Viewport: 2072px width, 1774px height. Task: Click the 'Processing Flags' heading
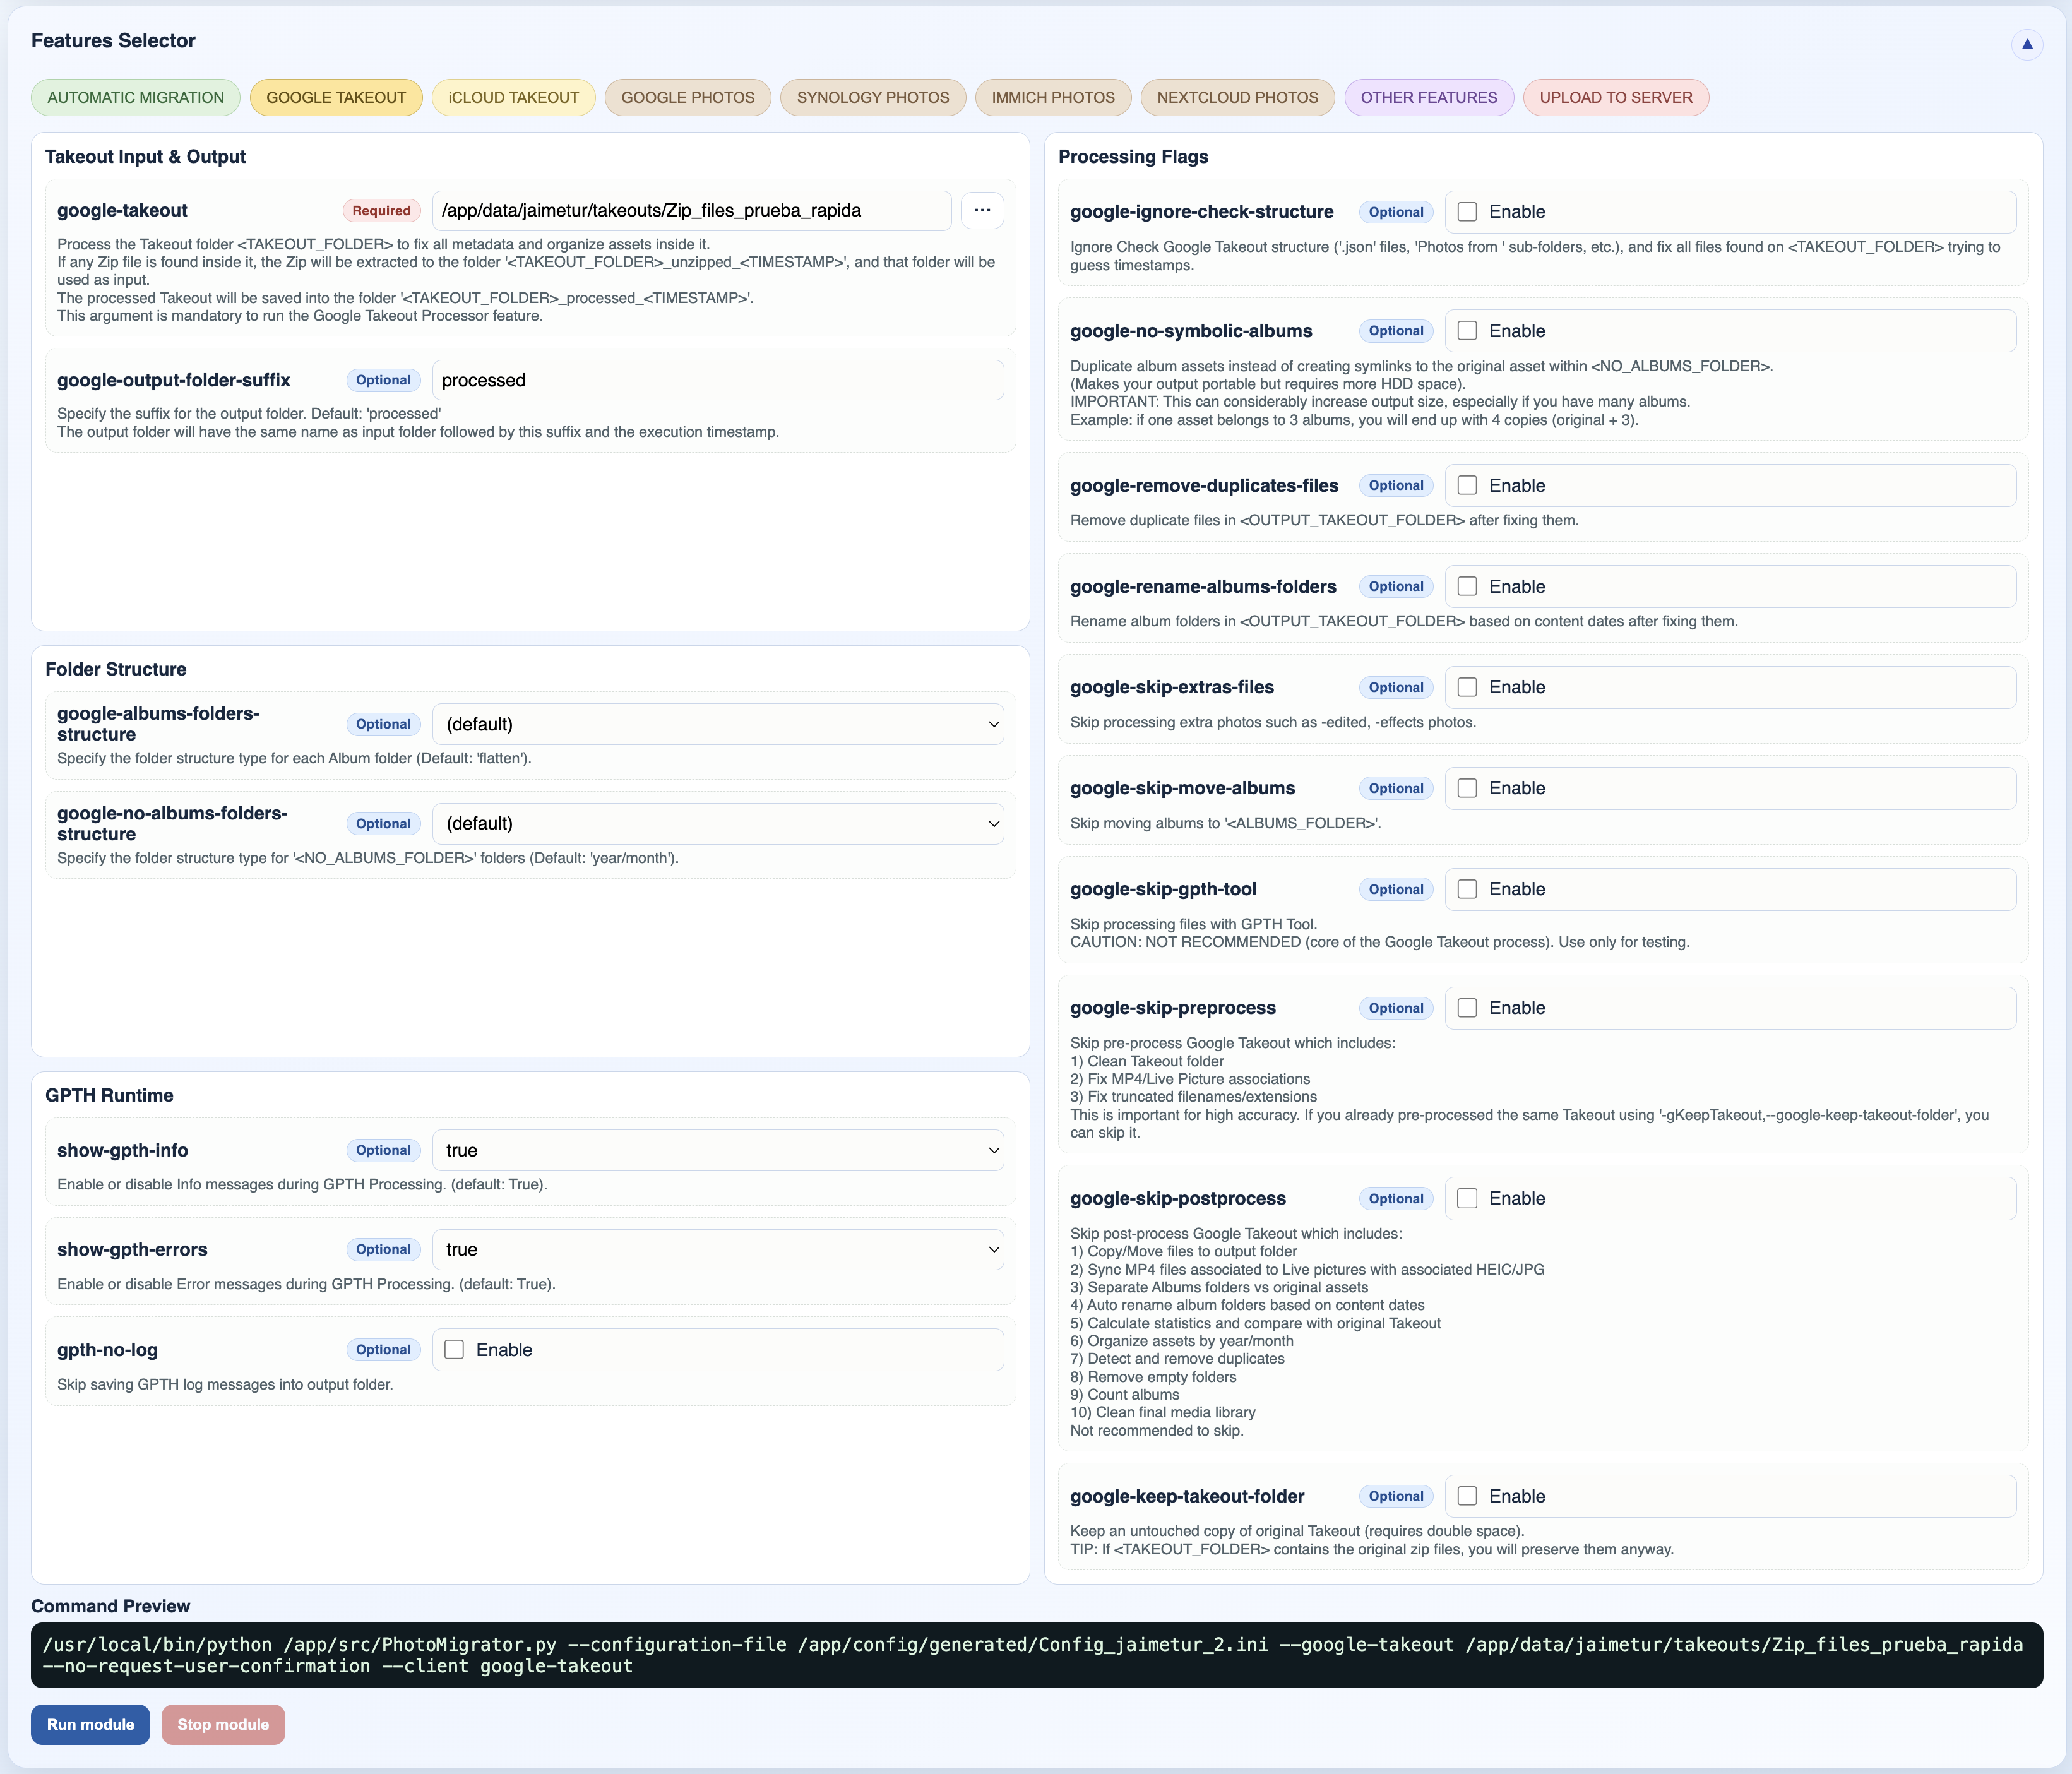tap(1133, 156)
